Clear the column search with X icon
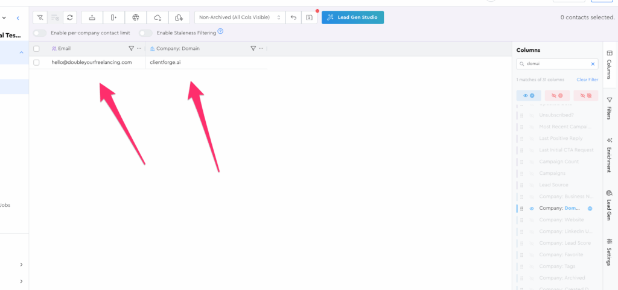618x290 pixels. 593,63
